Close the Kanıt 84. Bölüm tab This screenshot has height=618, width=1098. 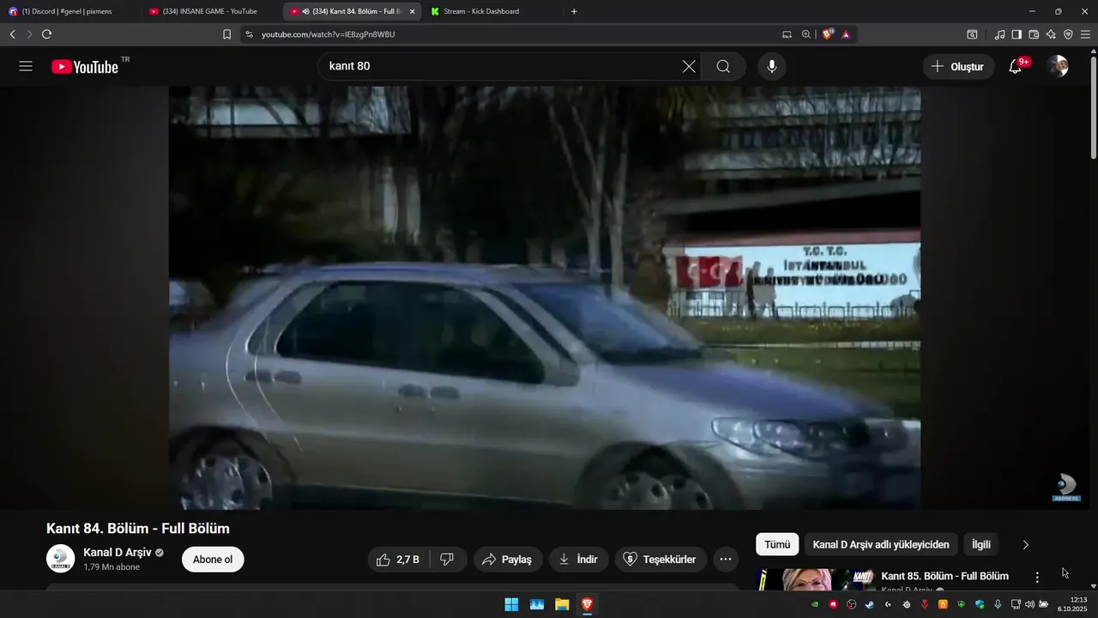coord(413,11)
